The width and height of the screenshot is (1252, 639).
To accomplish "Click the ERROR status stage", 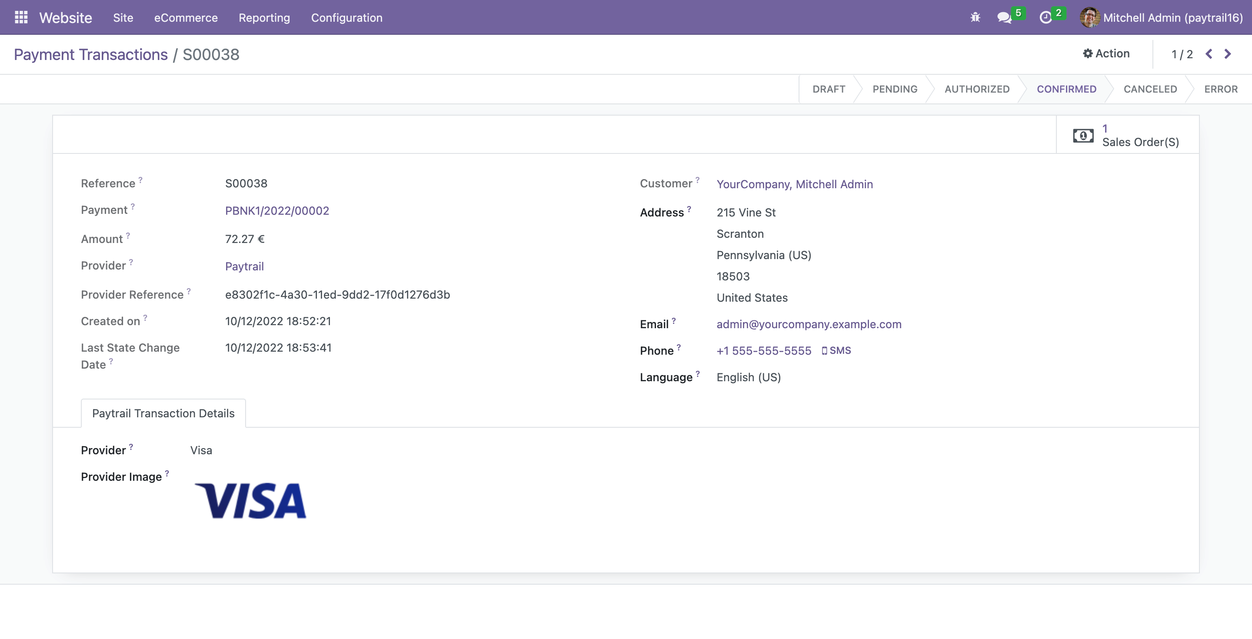I will (1220, 89).
